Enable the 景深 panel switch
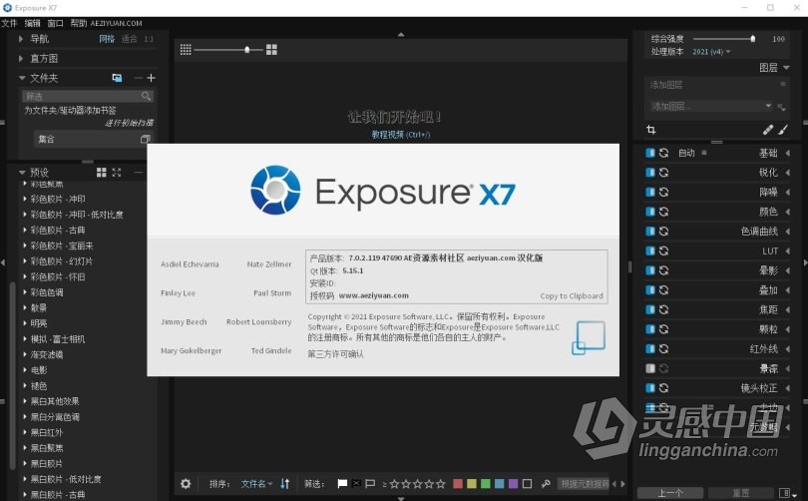The width and height of the screenshot is (808, 501). 650,368
